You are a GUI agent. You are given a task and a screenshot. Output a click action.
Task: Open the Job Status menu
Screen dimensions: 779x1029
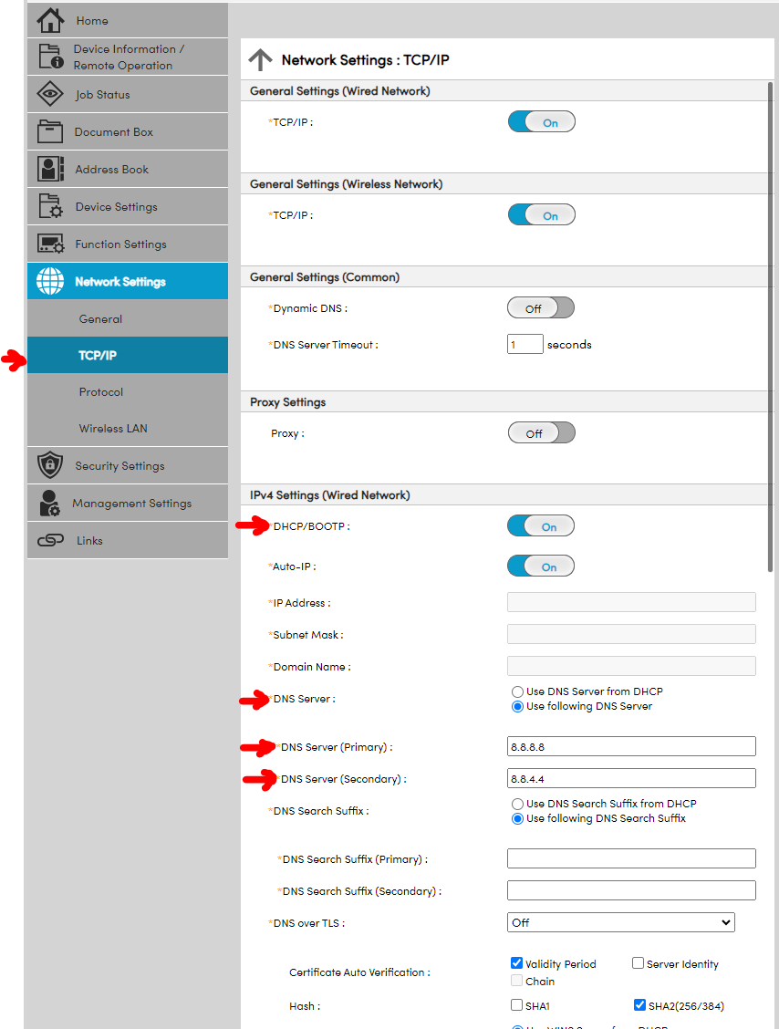coord(128,94)
